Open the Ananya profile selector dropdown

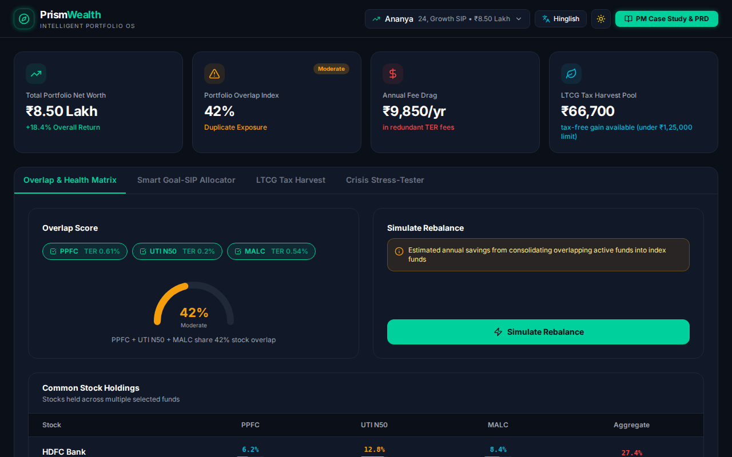447,19
